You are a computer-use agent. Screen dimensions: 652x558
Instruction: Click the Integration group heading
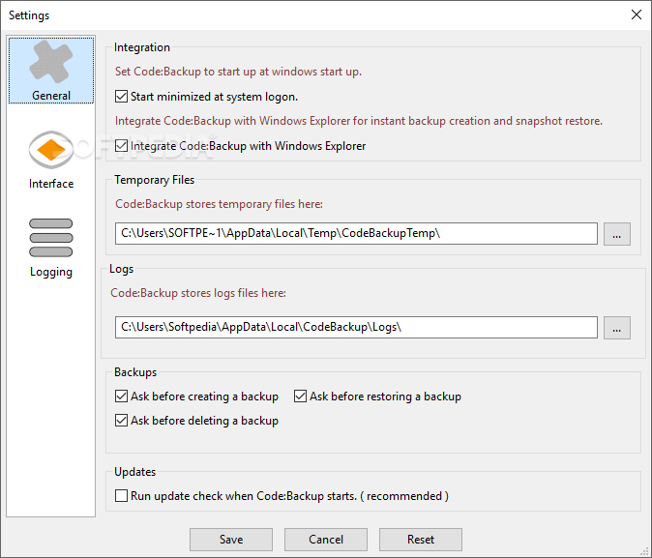(142, 47)
